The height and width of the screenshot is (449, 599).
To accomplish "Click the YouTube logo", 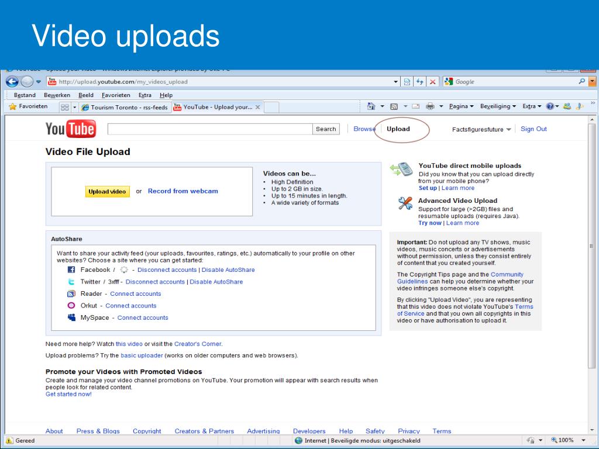I will click(x=70, y=129).
